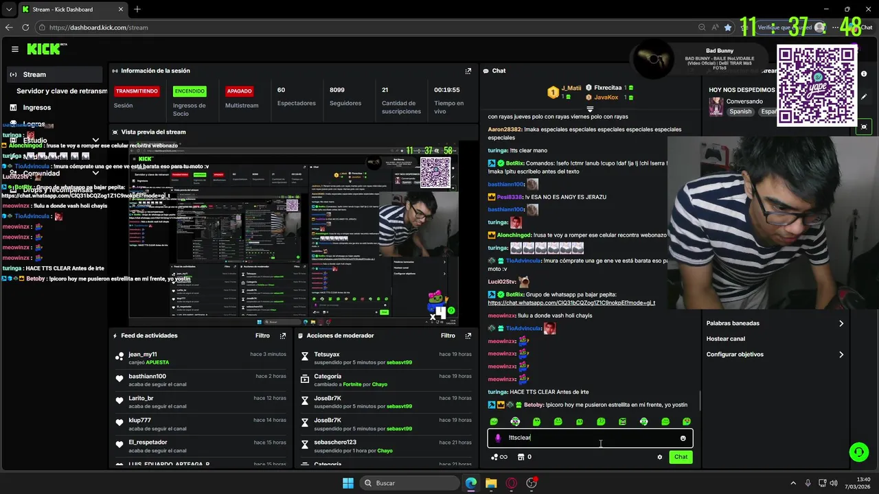Insert the green emote wearing headphones
879x494 pixels.
coord(515,421)
